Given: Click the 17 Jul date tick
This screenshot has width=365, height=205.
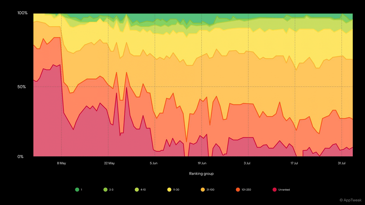Looking at the screenshot, I should click(295, 163).
